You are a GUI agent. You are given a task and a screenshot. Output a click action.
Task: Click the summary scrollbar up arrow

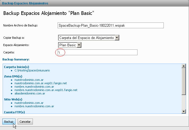[184, 66]
